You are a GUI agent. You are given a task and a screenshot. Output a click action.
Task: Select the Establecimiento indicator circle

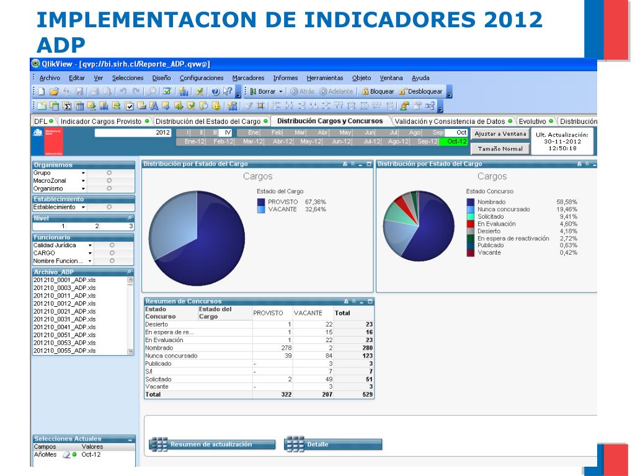coord(109,207)
